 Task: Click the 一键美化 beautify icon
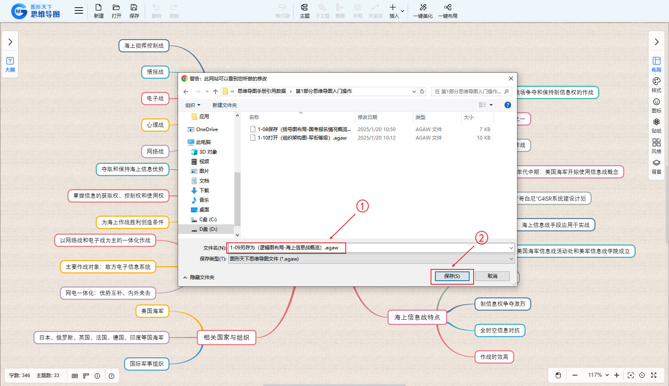point(423,10)
